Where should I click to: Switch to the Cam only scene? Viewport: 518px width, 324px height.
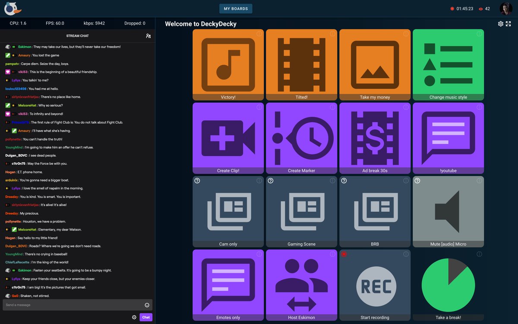click(x=228, y=212)
